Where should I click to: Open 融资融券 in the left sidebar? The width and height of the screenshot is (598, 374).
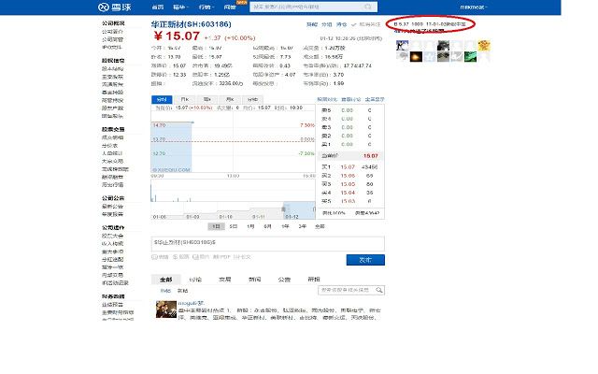(x=112, y=177)
